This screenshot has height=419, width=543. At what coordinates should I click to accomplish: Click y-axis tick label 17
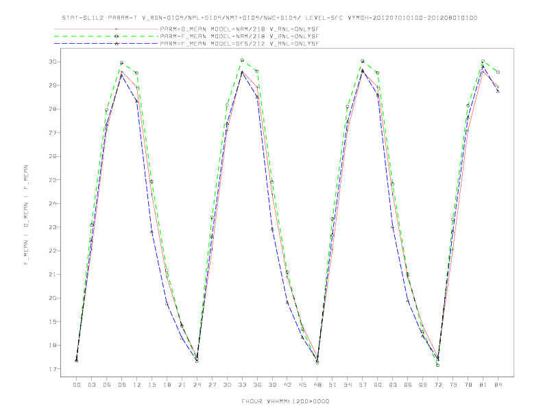point(52,369)
